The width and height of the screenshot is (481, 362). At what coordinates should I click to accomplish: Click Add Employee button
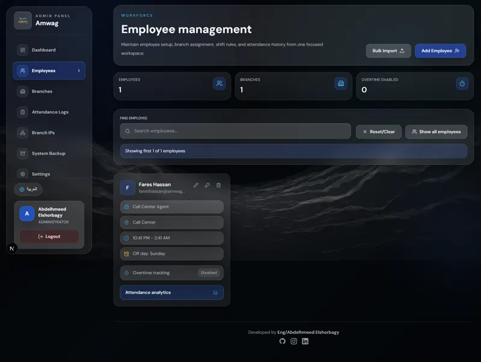tap(440, 51)
